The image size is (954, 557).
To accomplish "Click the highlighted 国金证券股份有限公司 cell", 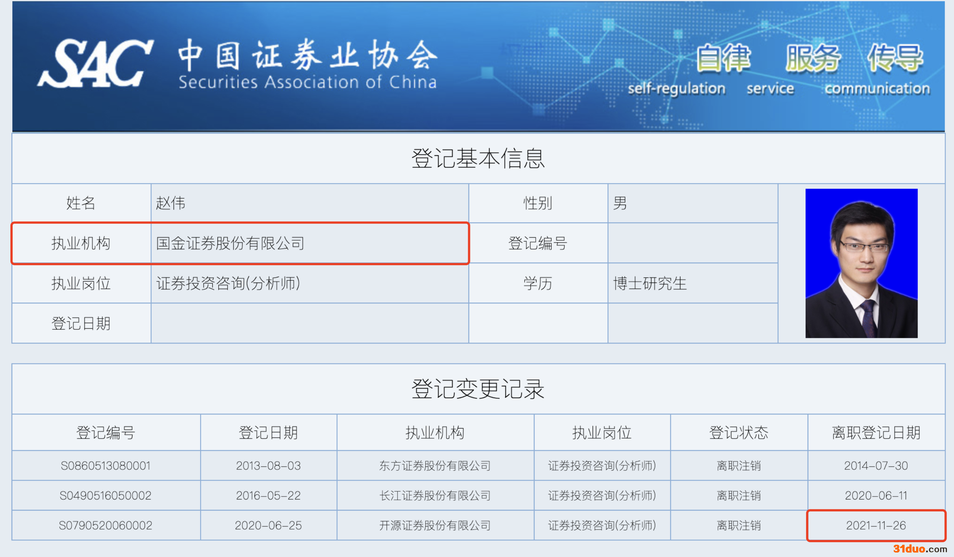I will (230, 243).
